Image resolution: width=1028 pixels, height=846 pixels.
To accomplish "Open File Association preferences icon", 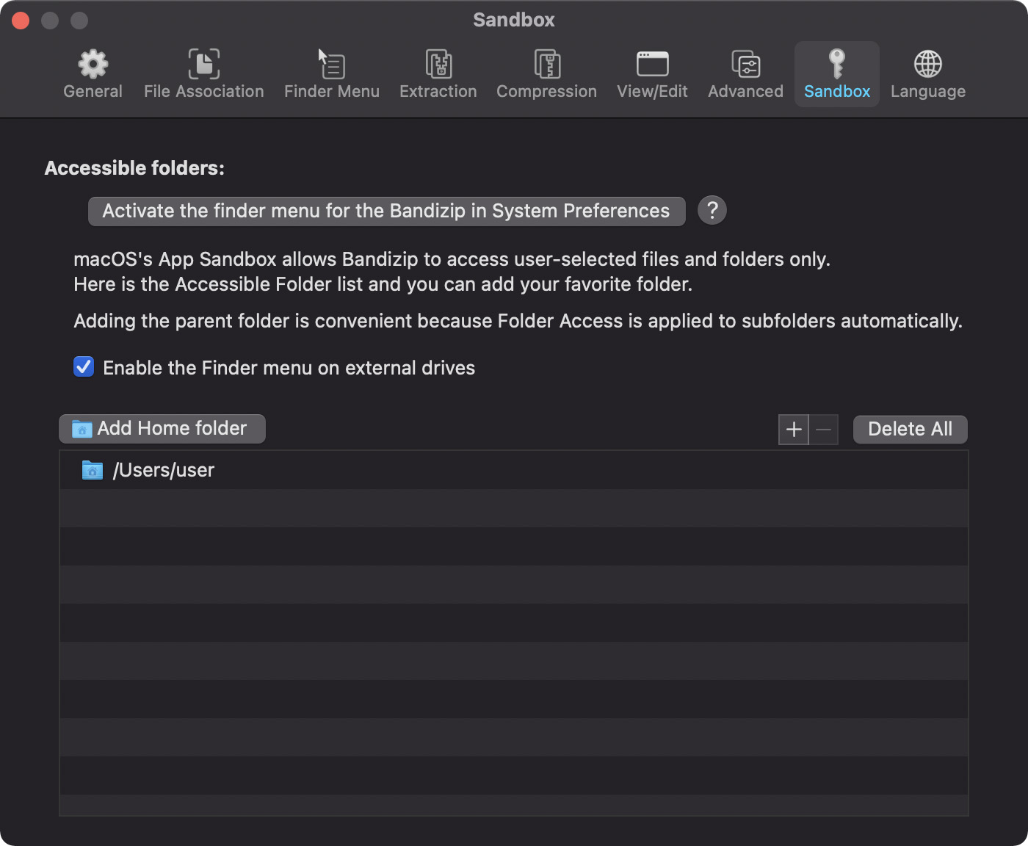I will point(203,65).
